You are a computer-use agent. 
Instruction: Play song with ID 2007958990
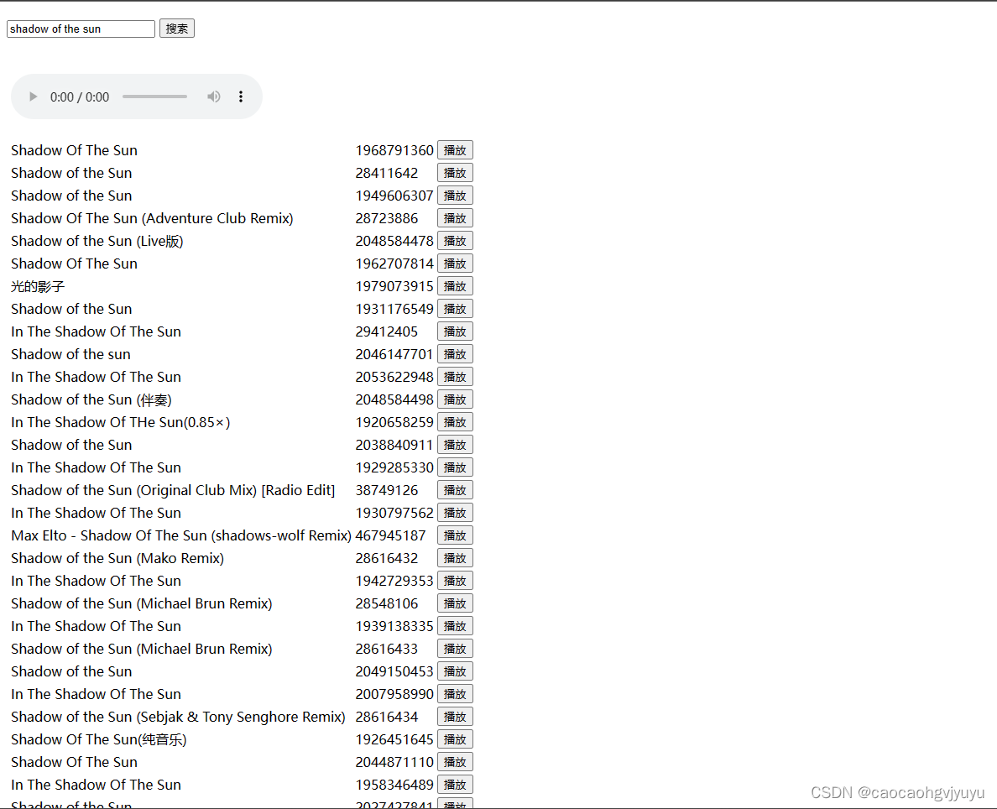[455, 695]
